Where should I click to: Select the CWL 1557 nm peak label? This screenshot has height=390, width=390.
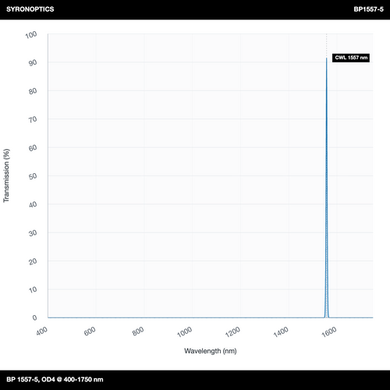coord(351,58)
